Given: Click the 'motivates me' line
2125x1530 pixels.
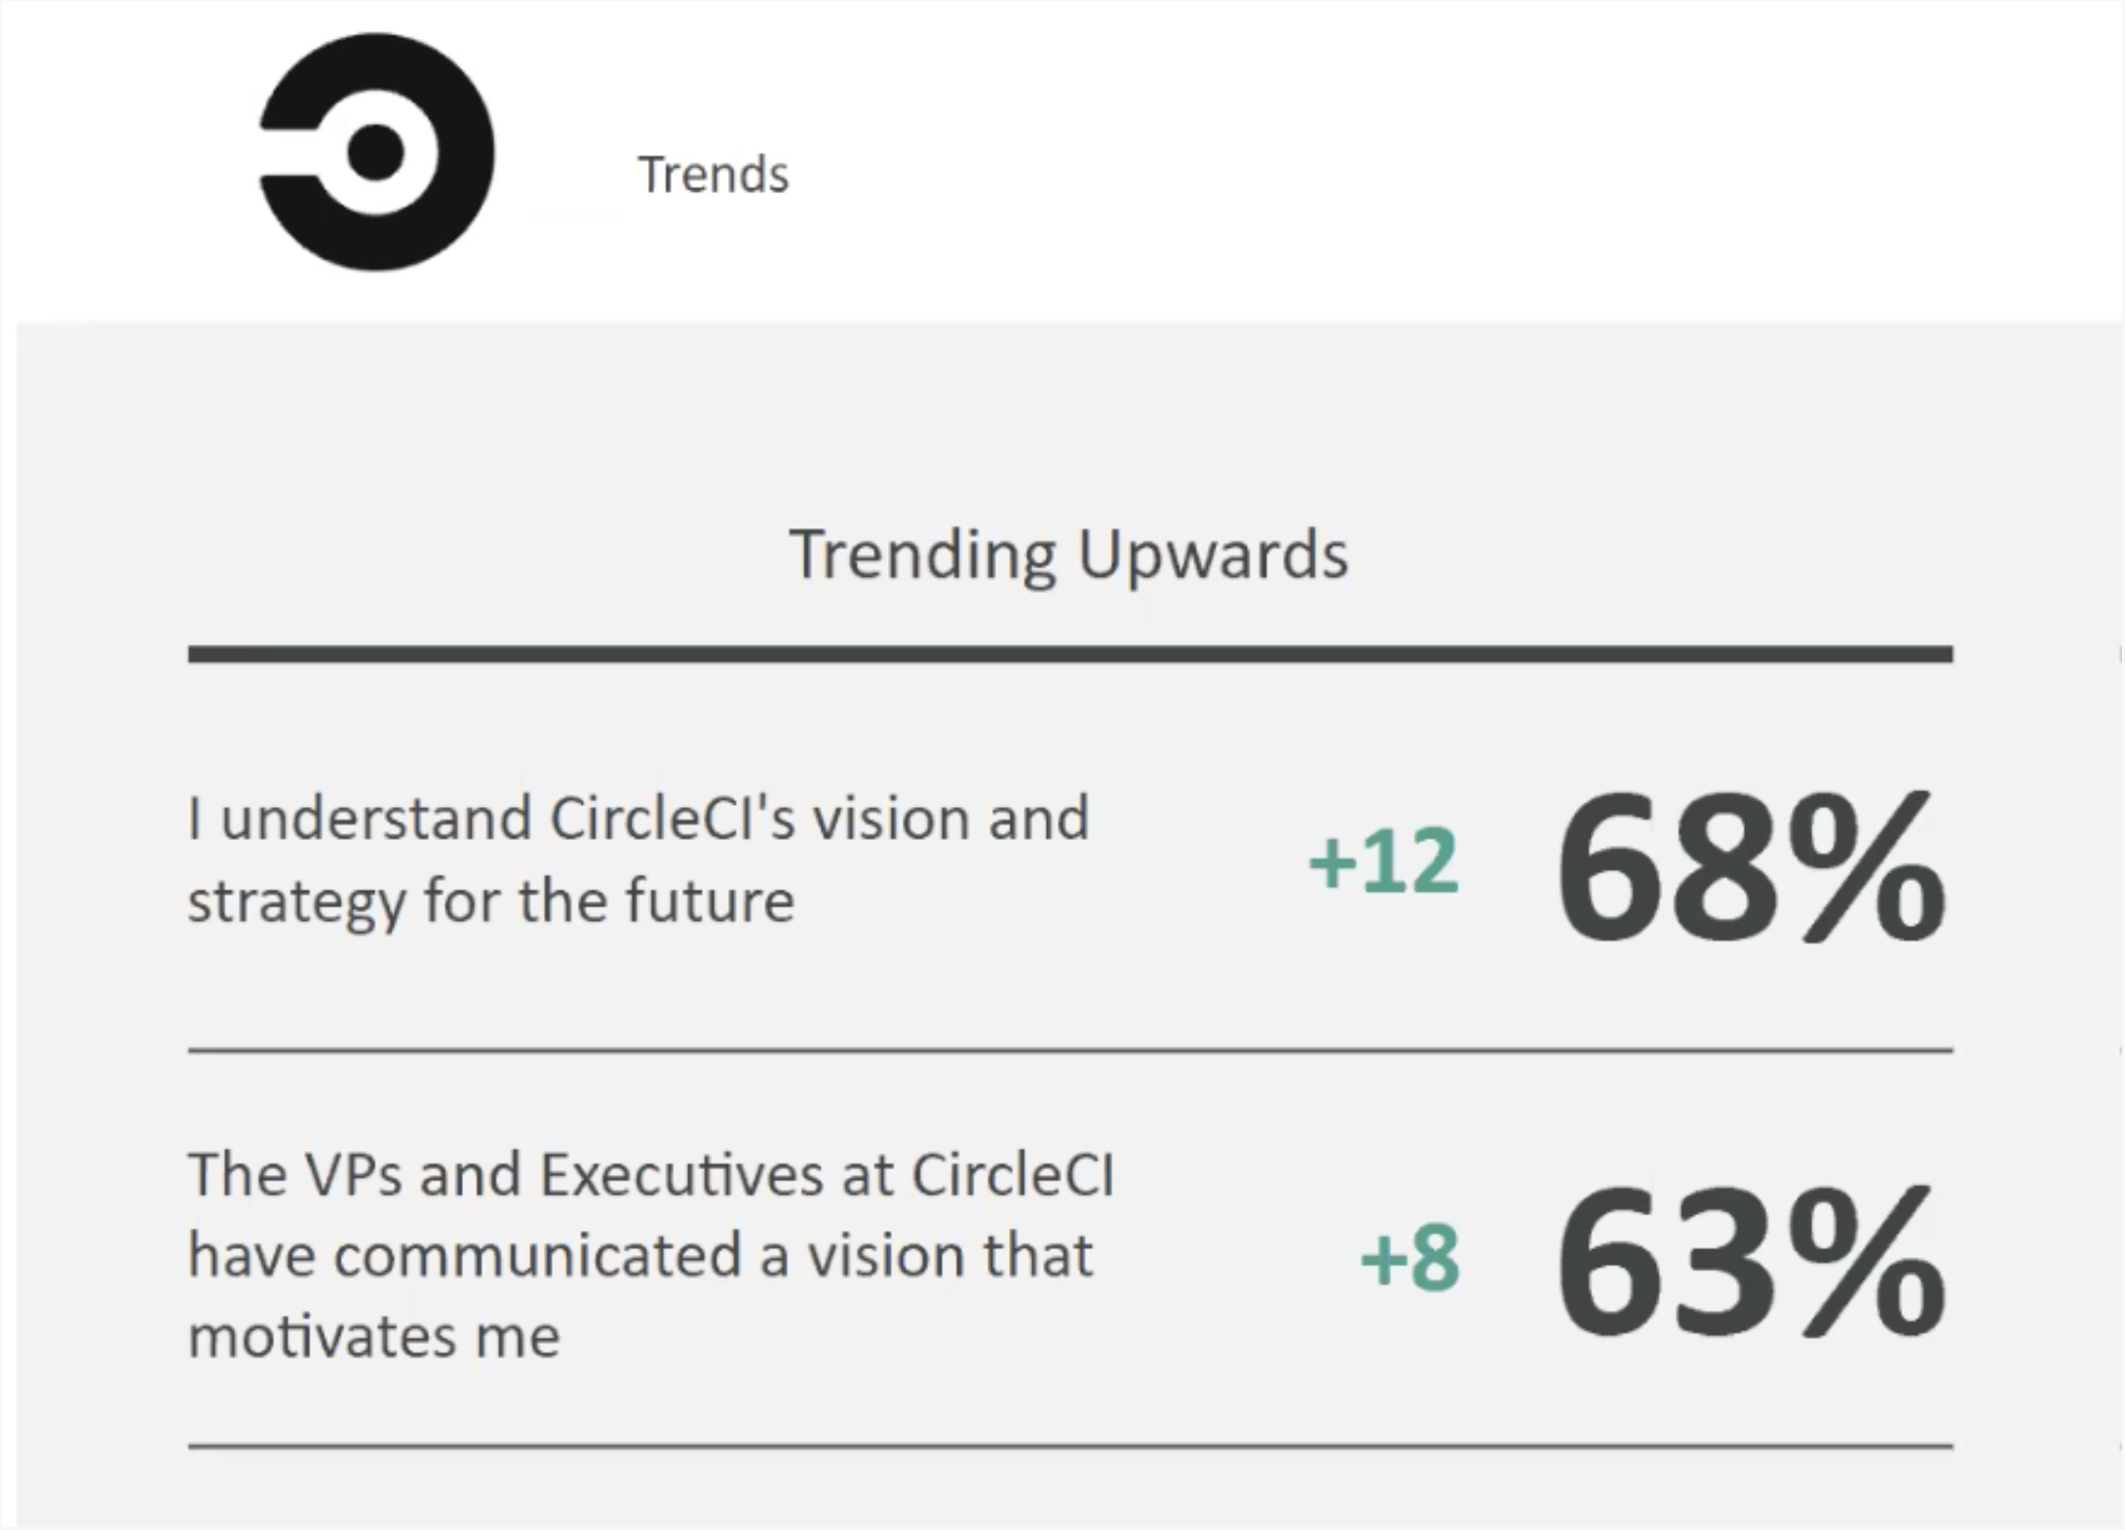Looking at the screenshot, I should (x=374, y=1336).
